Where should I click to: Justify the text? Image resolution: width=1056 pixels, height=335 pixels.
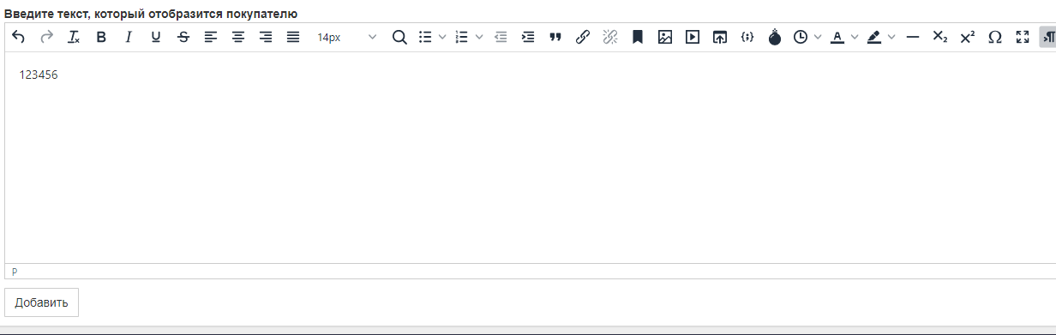[293, 37]
